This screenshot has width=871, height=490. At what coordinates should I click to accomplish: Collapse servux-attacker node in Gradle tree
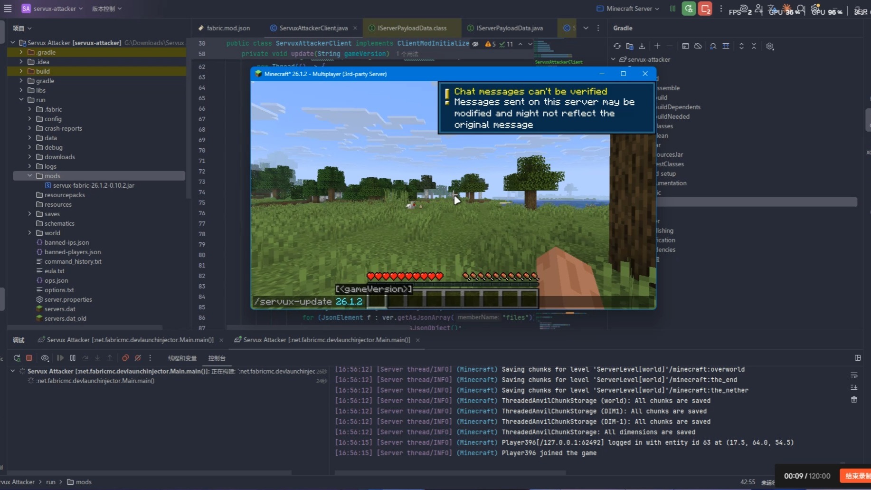613,59
